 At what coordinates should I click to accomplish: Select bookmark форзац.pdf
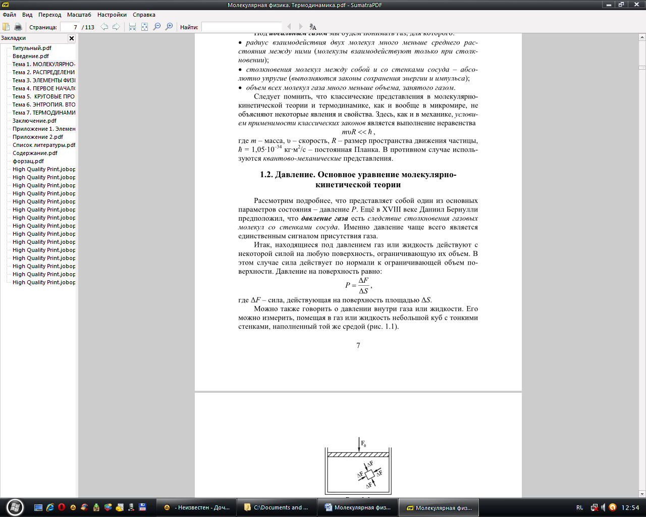[28, 161]
